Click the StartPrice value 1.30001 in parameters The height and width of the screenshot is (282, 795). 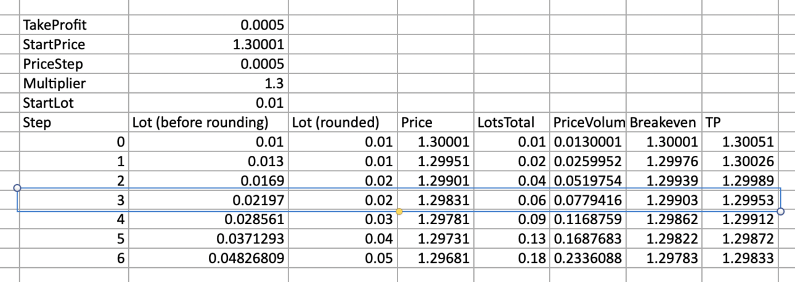coord(208,44)
